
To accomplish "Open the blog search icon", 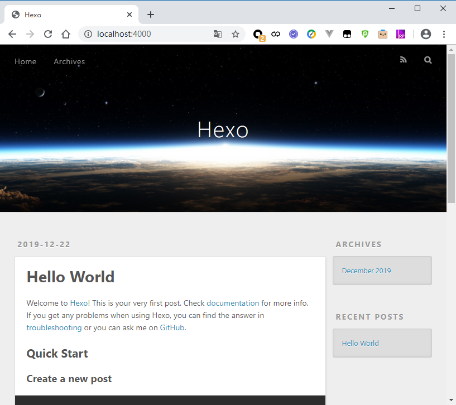I will click(428, 60).
